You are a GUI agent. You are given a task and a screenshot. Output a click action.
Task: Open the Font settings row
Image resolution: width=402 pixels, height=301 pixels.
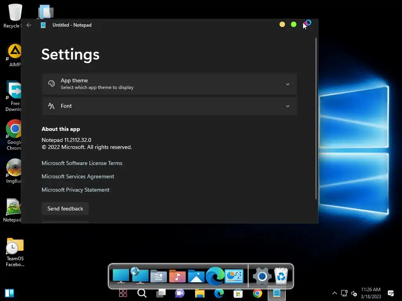170,106
